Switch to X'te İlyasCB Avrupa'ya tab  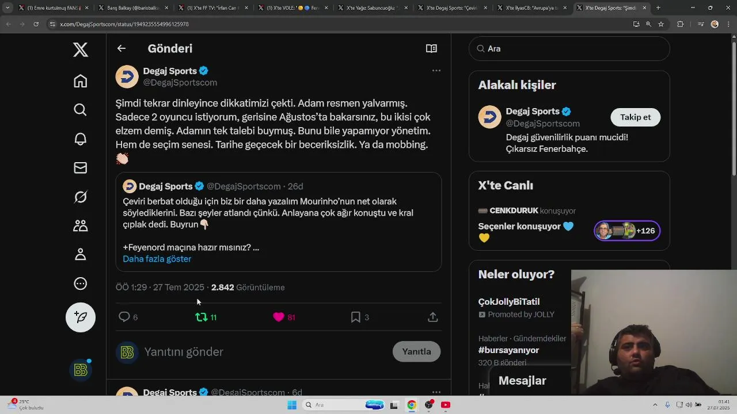click(x=529, y=8)
